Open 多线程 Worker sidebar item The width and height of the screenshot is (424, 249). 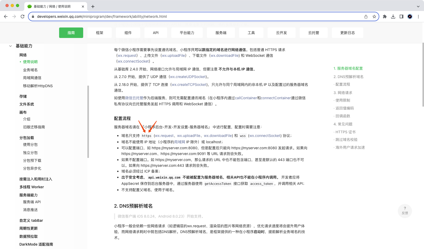32,187
